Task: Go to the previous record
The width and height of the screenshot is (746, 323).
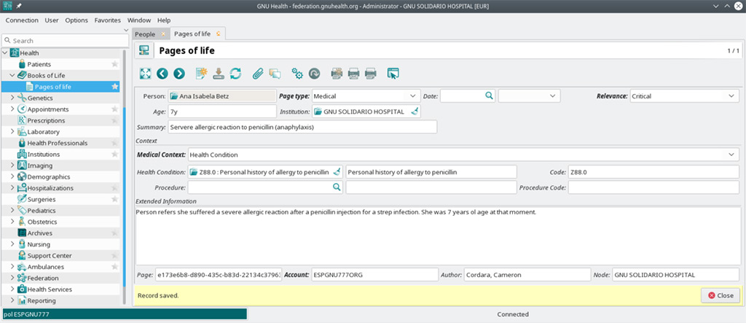Action: coord(162,73)
